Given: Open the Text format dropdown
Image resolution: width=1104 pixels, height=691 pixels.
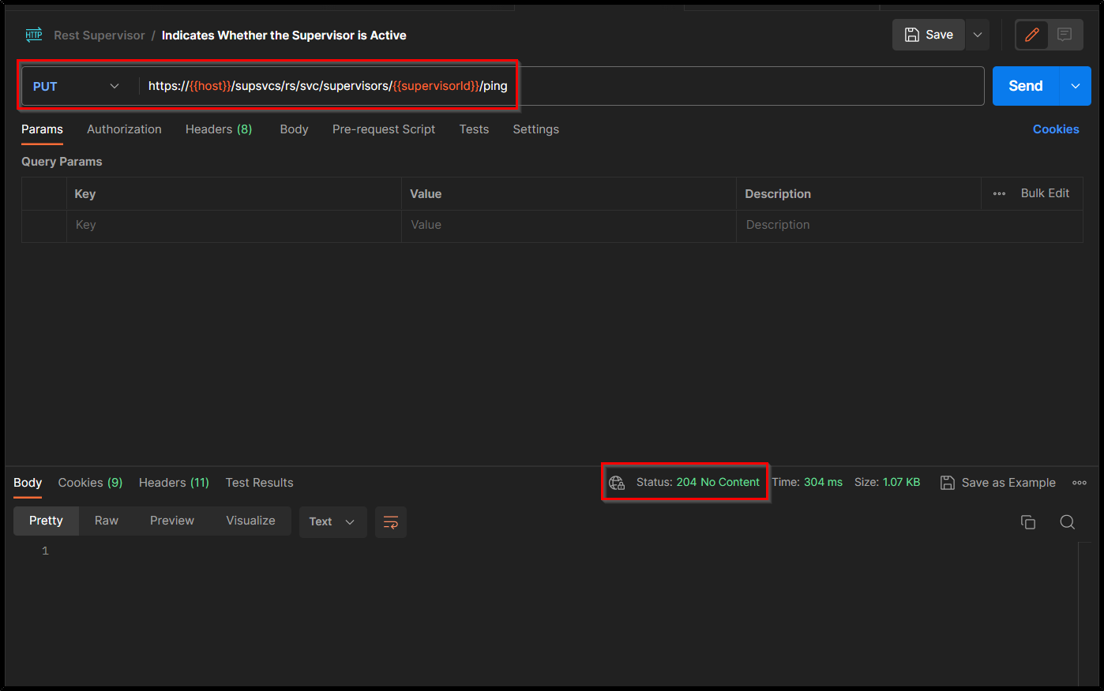Looking at the screenshot, I should pyautogui.click(x=332, y=522).
